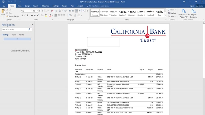Open the Arial font name dropdown
205x115 pixels.
pos(31,11)
